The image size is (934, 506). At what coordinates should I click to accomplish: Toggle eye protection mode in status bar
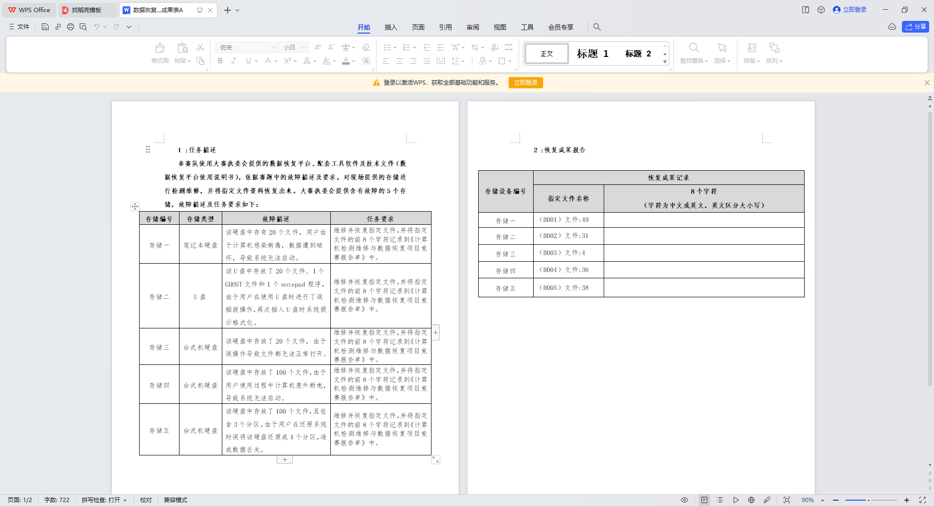click(x=684, y=500)
